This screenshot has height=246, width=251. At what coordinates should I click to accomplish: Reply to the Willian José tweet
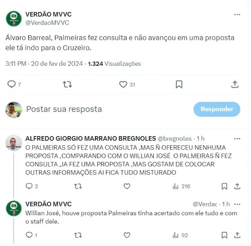pyautogui.click(x=29, y=235)
